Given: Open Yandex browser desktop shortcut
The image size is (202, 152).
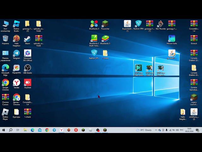Looking at the screenshot, I should tap(16, 84).
